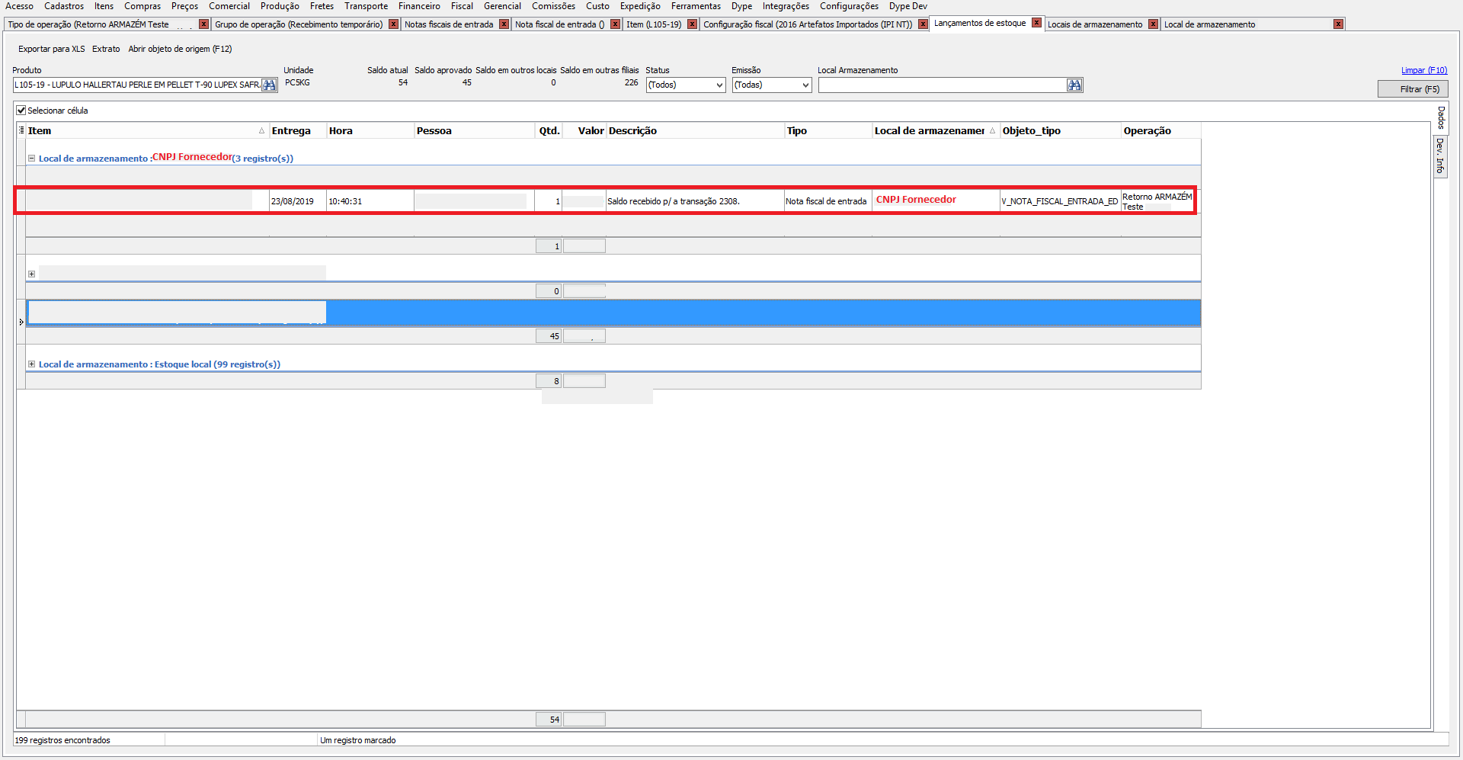
Task: Open the Fiscal menu
Action: (x=462, y=6)
